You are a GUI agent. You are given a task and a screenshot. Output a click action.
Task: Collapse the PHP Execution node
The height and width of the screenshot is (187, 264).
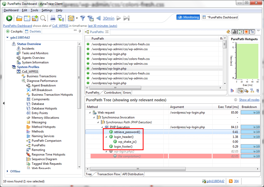102,127
